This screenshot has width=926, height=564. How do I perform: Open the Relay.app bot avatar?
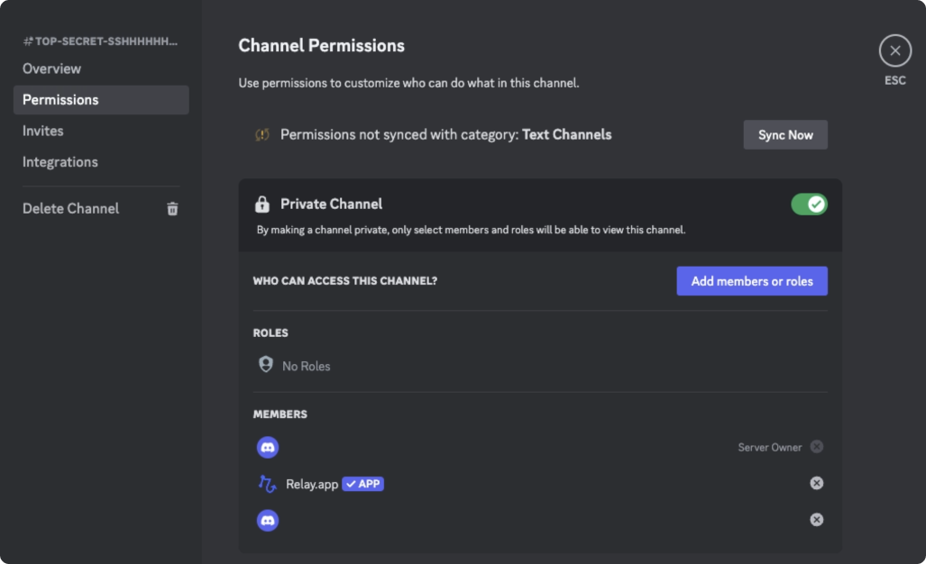click(267, 483)
